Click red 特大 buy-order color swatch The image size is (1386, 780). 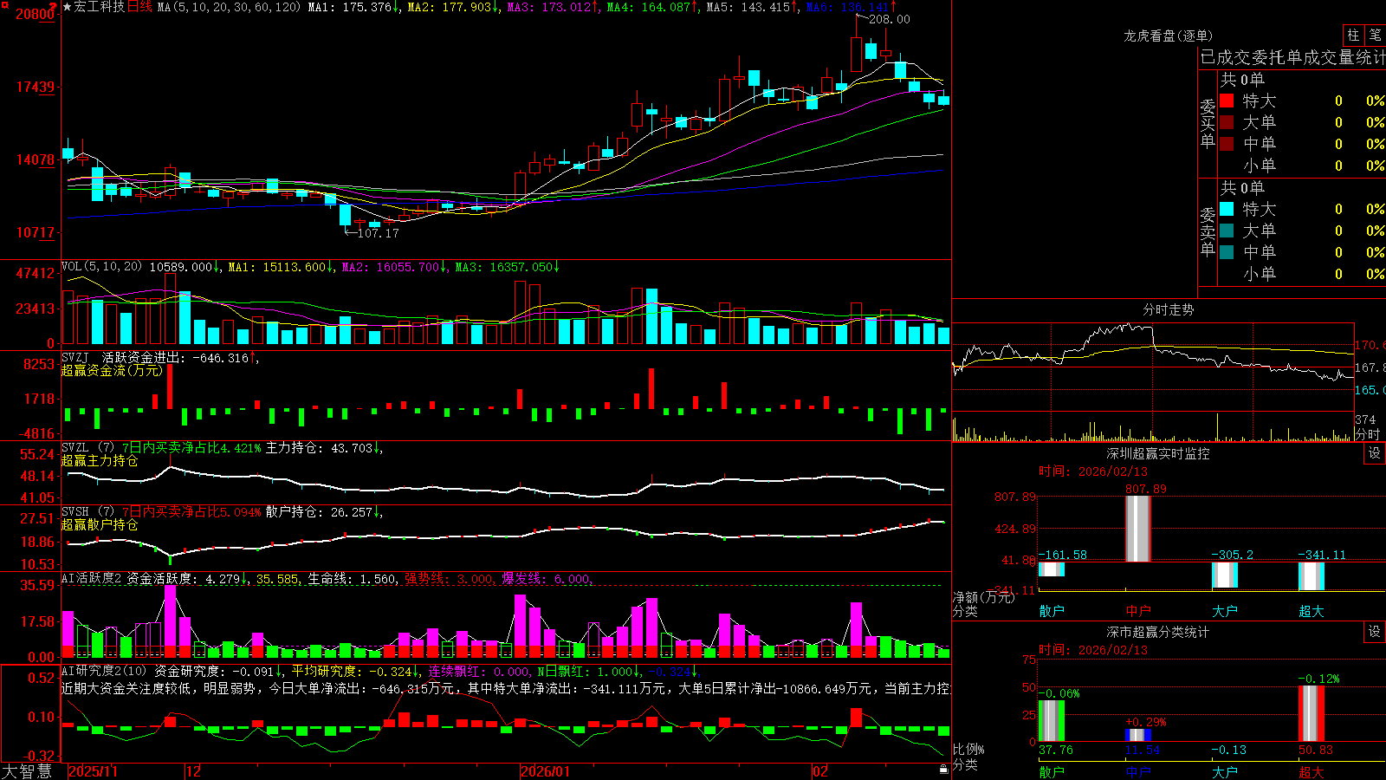(1227, 101)
